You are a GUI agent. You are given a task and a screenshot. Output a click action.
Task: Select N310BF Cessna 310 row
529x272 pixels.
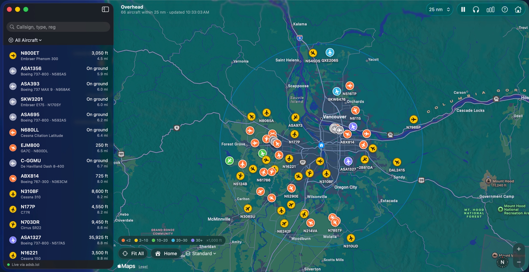58,194
